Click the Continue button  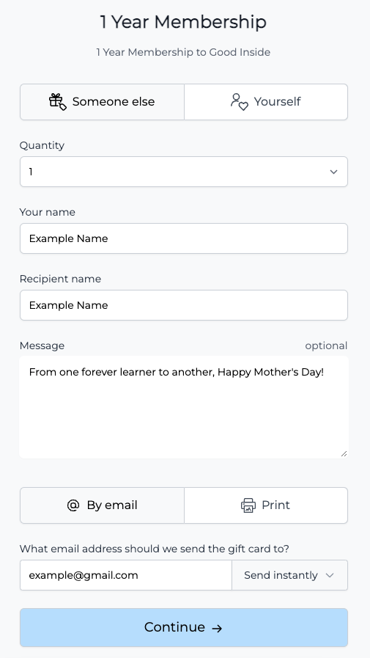[x=183, y=627]
